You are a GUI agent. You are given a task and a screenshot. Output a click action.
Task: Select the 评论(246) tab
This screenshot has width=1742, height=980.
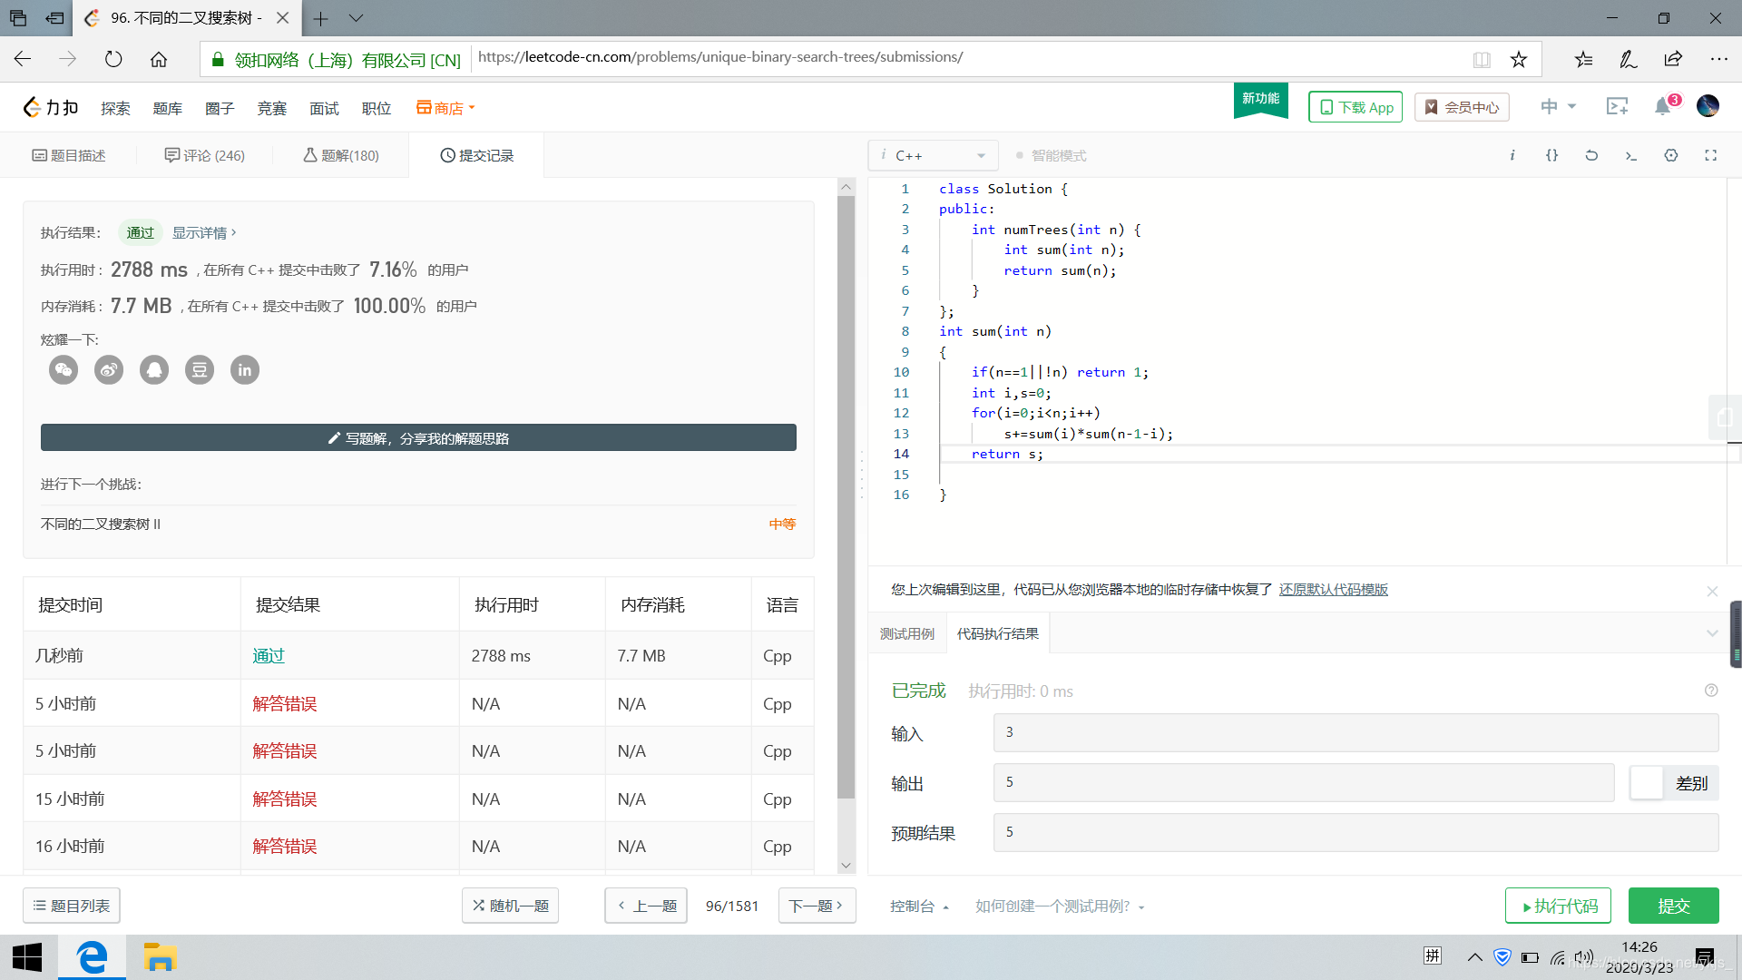(203, 154)
